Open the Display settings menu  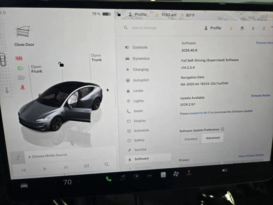click(x=136, y=121)
